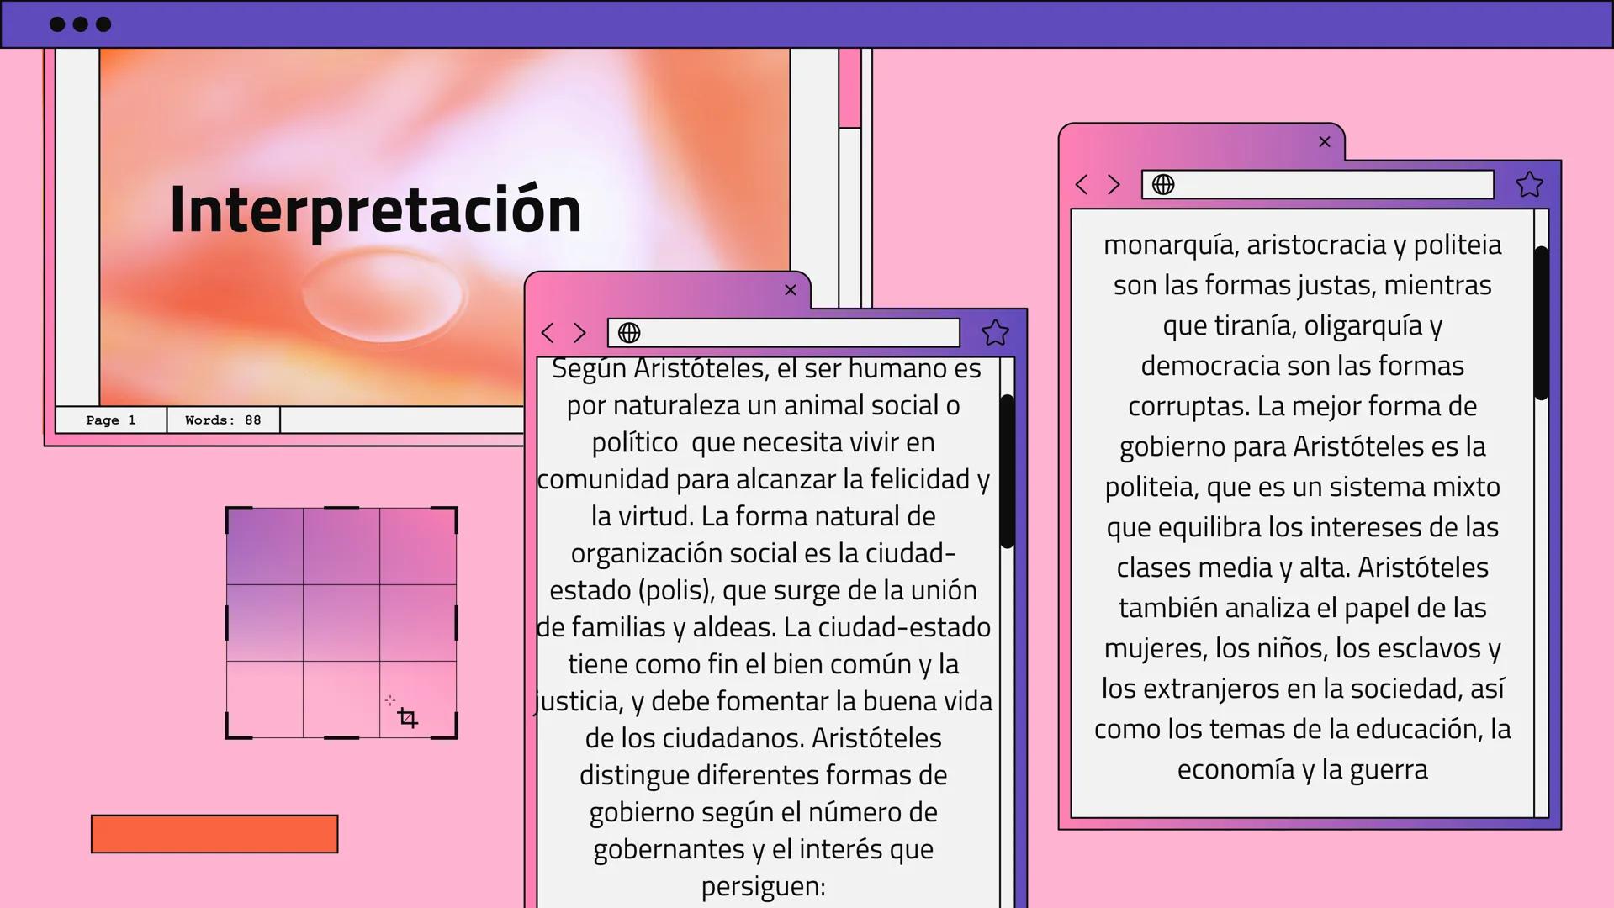Click the forward arrow in the right browser window
Image resolution: width=1614 pixels, height=908 pixels.
point(1114,185)
